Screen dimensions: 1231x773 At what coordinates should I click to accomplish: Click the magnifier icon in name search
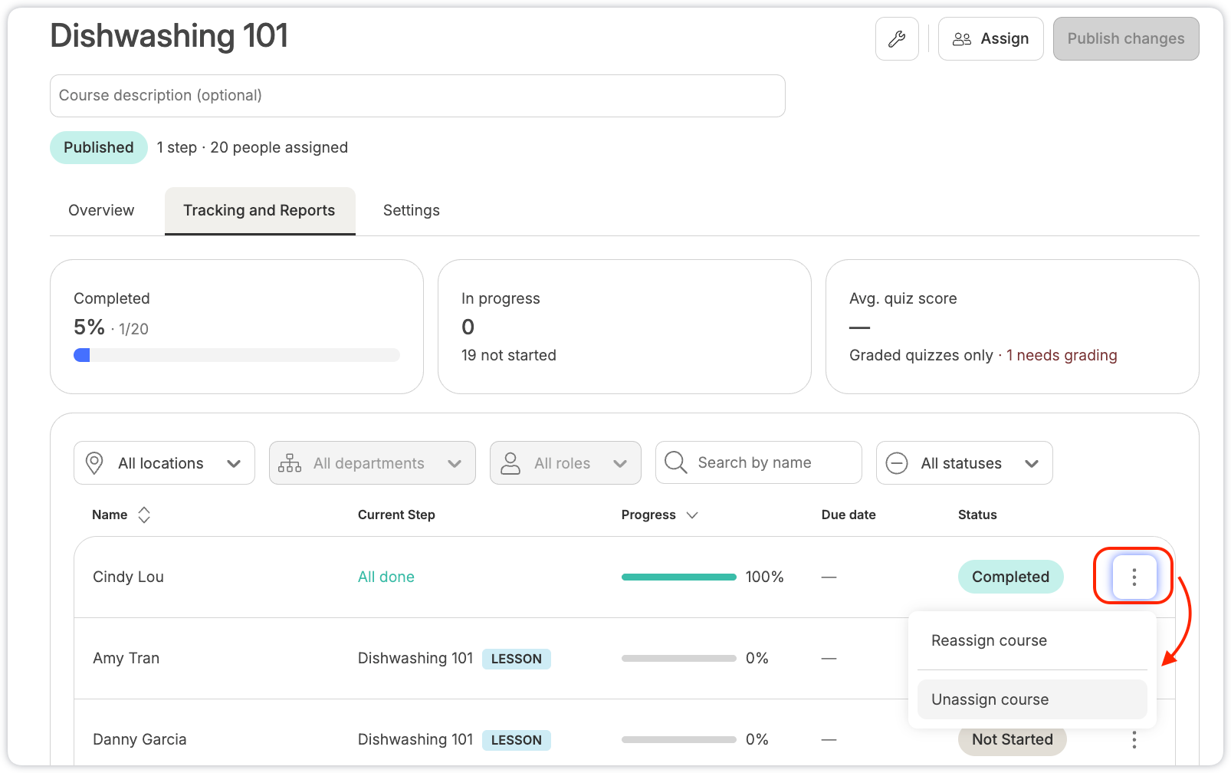(x=675, y=462)
